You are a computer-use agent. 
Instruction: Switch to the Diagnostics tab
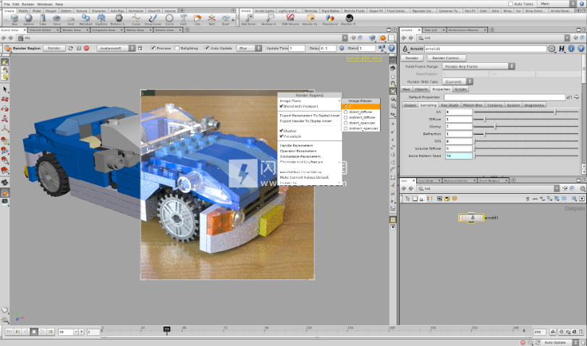533,105
